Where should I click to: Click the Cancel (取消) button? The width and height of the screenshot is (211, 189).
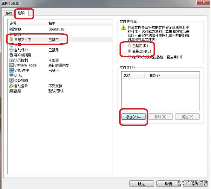coord(168,184)
